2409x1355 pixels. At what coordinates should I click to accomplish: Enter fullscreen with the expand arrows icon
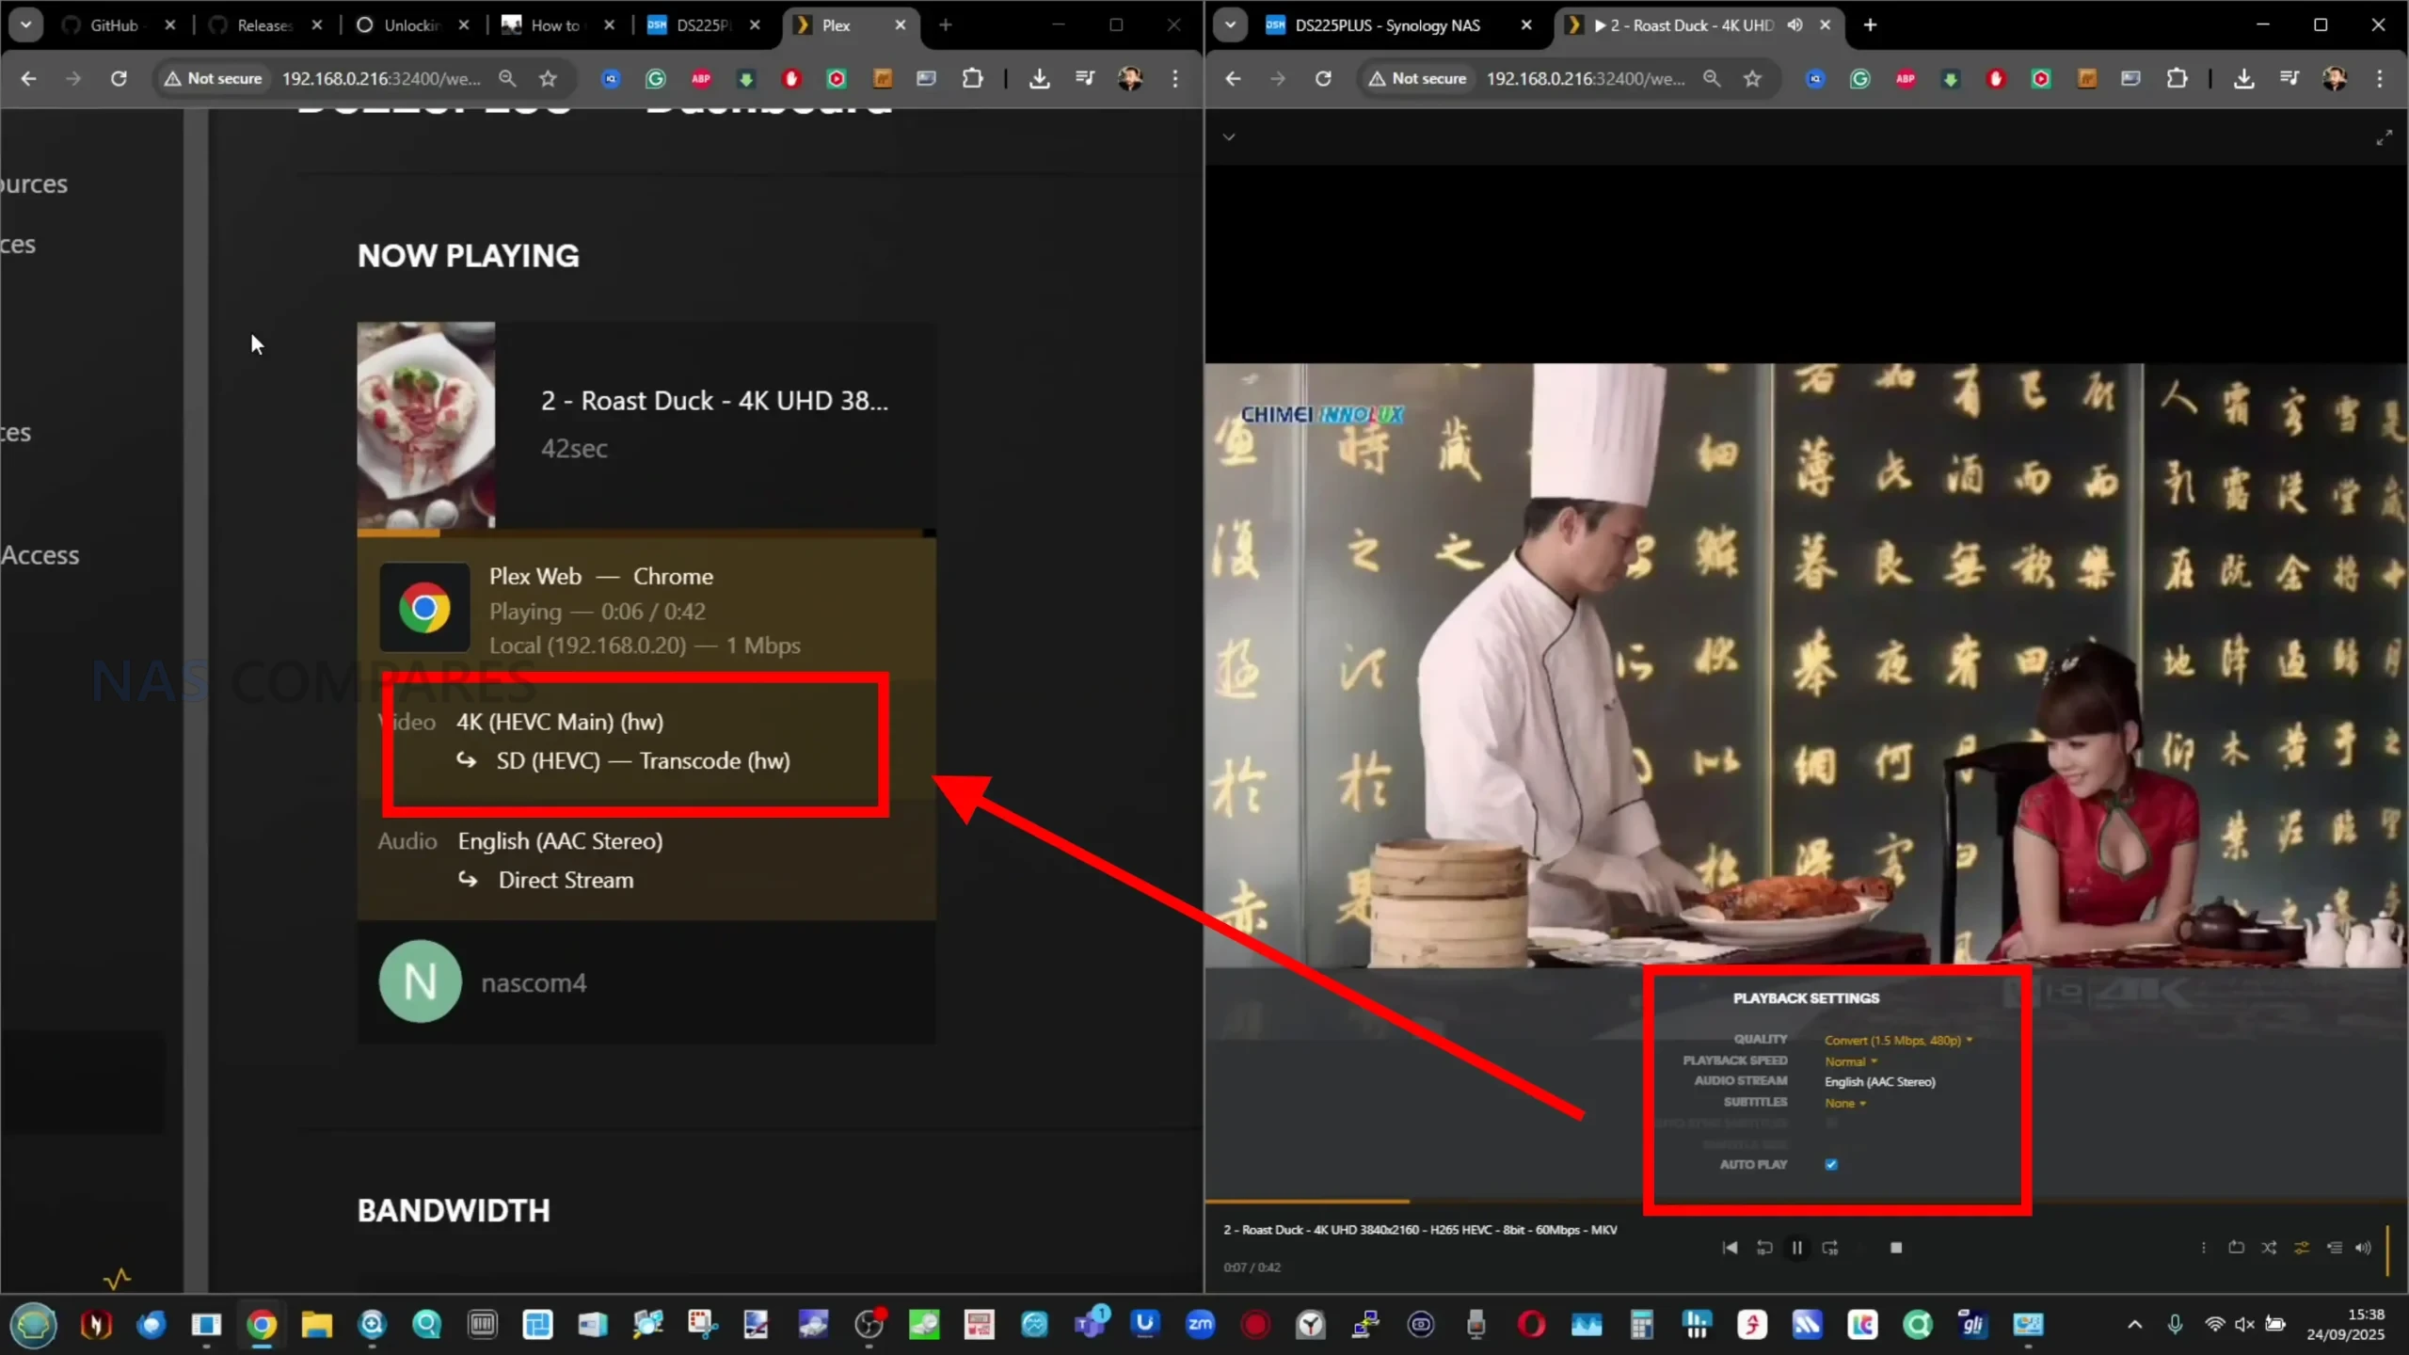click(x=2384, y=138)
